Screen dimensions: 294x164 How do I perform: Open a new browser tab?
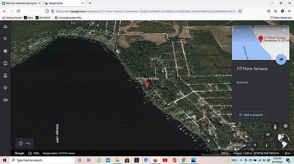tap(90, 3)
